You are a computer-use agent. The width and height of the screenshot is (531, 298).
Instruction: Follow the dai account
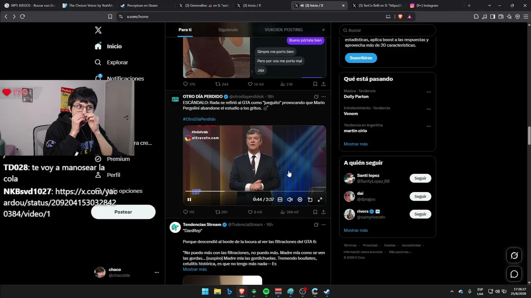coord(420,196)
